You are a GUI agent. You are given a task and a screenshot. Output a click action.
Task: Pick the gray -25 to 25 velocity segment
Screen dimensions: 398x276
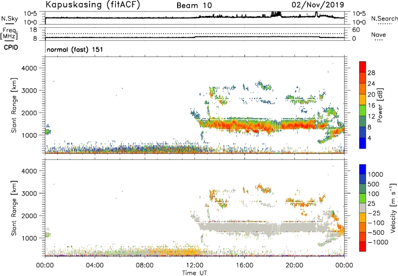pyautogui.click(x=363, y=208)
